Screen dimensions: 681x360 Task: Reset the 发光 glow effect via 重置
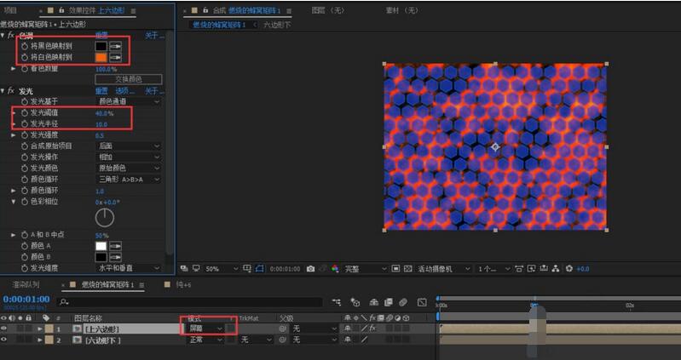101,90
